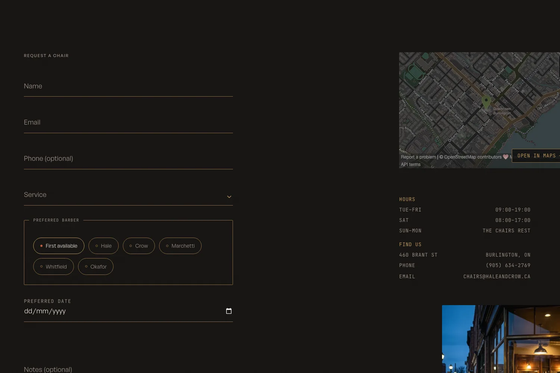Click the API terms link
This screenshot has width=560, height=373.
pos(411,164)
